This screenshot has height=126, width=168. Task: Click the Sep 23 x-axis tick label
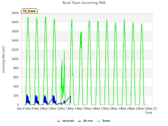click(x=152, y=108)
